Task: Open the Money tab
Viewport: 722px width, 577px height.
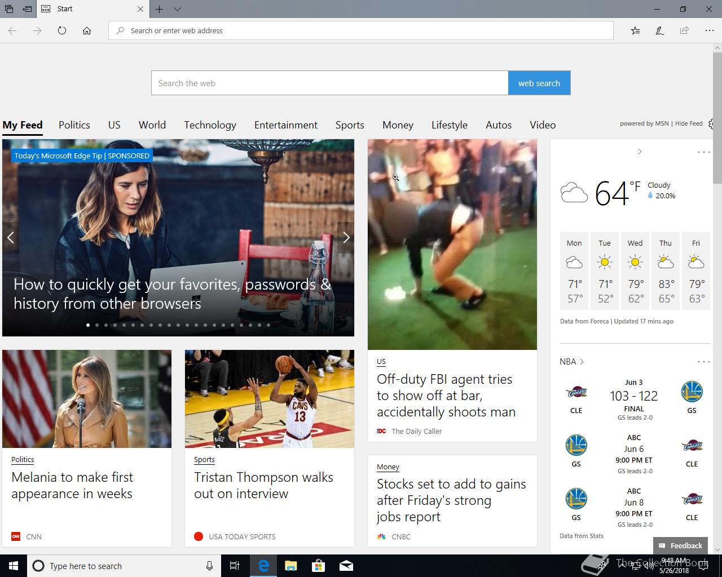Action: [398, 125]
